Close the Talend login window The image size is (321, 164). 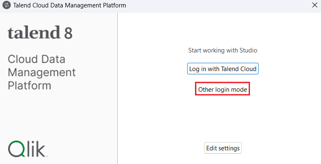[x=315, y=5]
